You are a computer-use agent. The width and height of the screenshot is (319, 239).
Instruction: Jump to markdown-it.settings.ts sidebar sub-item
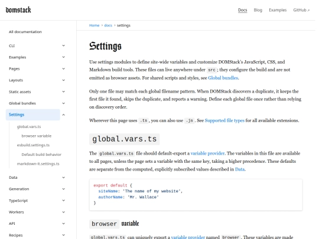click(x=38, y=163)
